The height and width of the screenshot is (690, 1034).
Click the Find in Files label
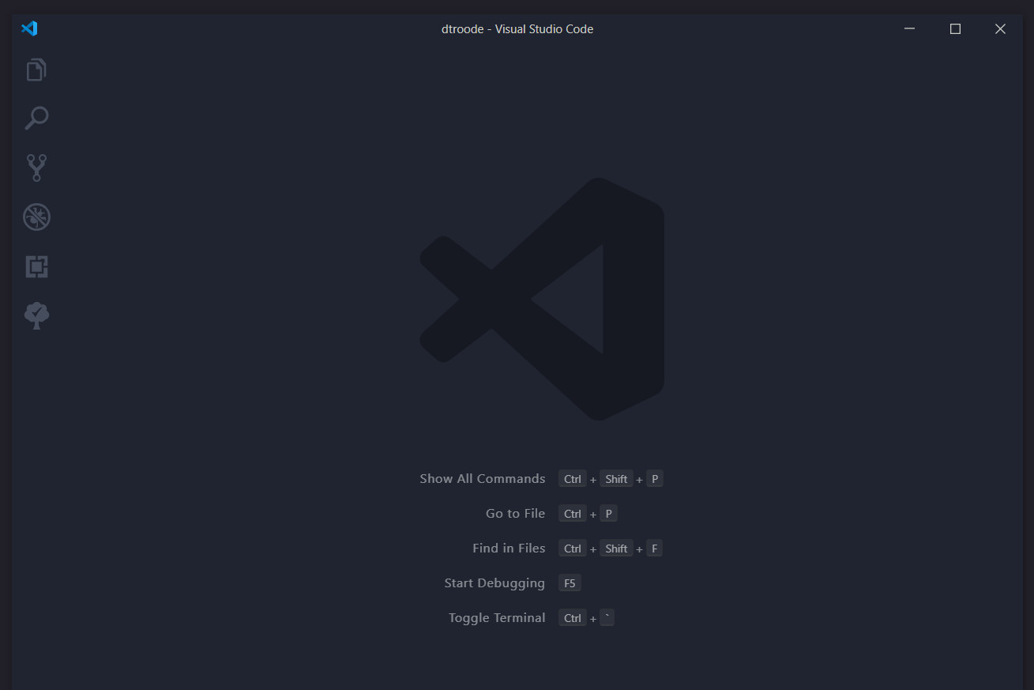[509, 549]
